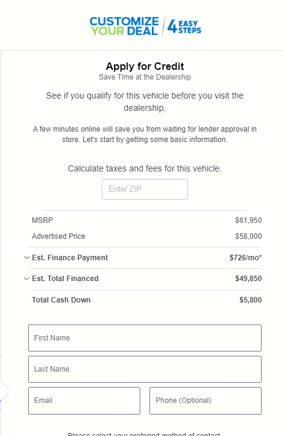Screen dimensions: 283x436
Task: Click the Apply for Credit heading
Action: pyautogui.click(x=145, y=66)
